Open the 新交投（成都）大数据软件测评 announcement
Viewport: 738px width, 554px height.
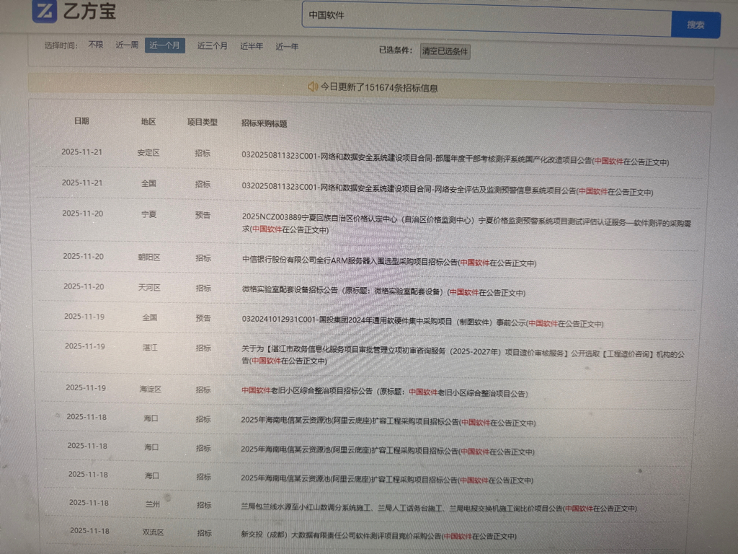pos(378,535)
